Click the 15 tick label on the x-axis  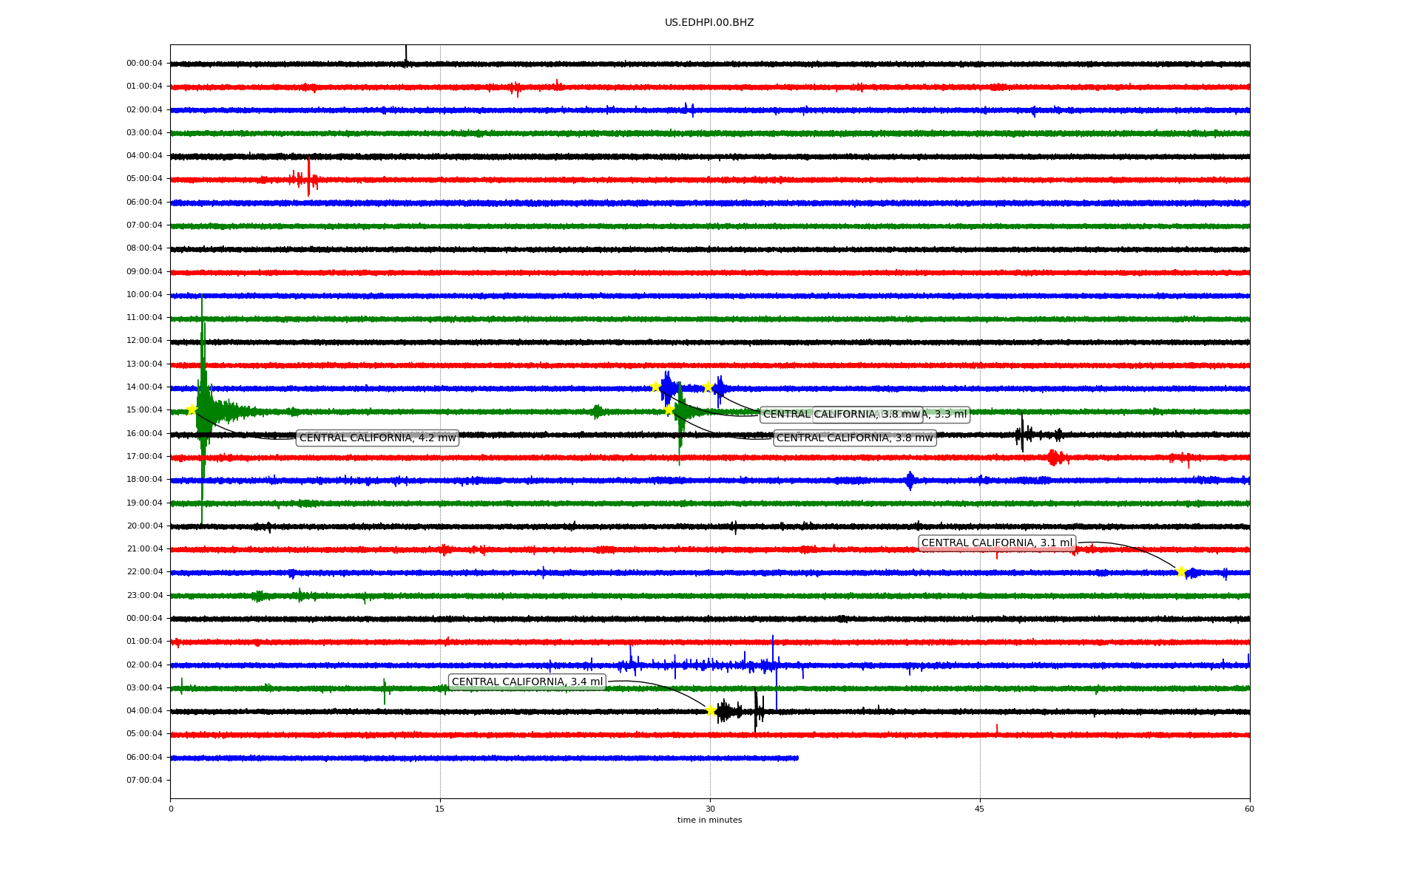(440, 809)
